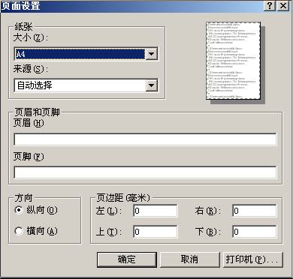
Task: Focus the 左 left margin field
Action: (x=156, y=211)
